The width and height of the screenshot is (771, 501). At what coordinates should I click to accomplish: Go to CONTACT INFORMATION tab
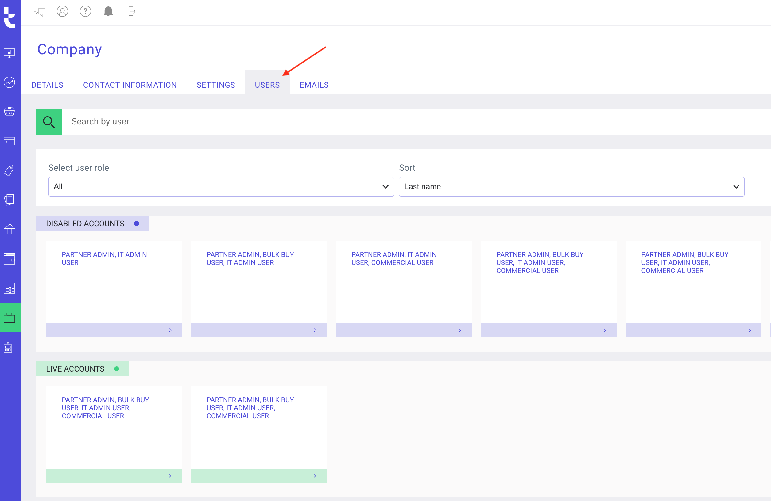pos(130,85)
